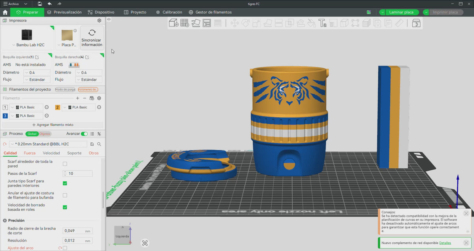Open the Detalles link in the notification

[x=445, y=243]
